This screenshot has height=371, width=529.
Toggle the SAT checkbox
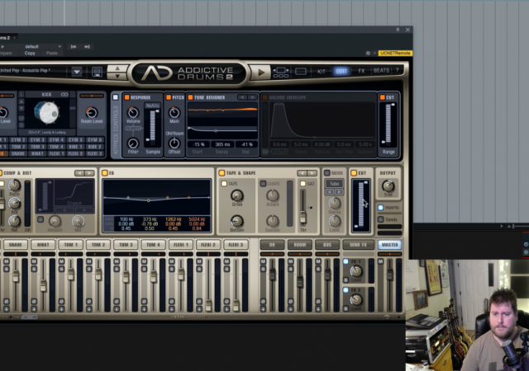tap(303, 184)
